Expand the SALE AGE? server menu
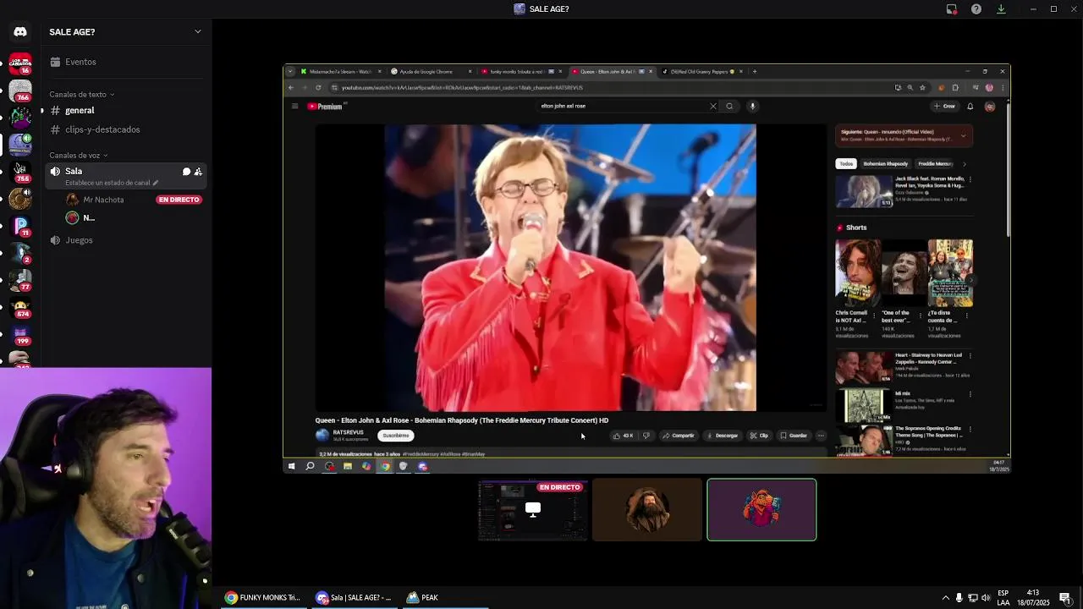This screenshot has width=1083, height=609. tap(198, 32)
